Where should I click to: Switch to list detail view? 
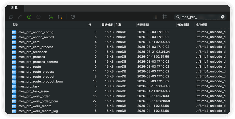155,17
